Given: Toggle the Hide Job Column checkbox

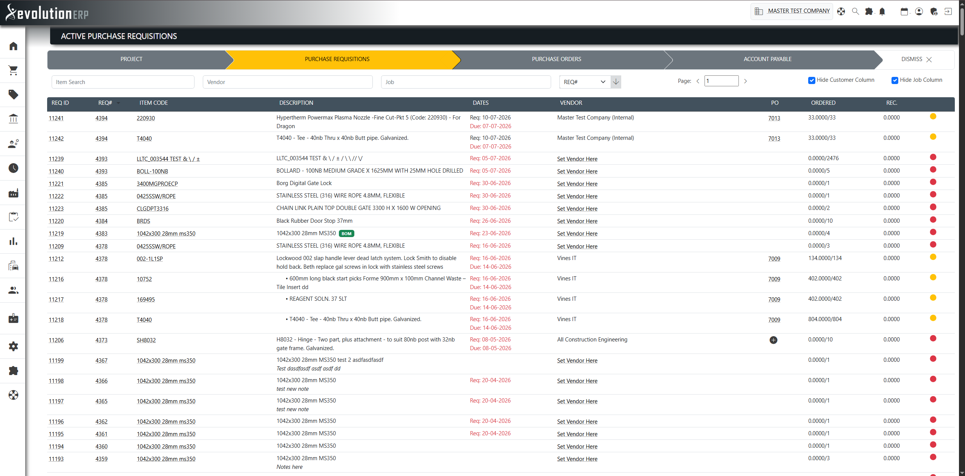Looking at the screenshot, I should pyautogui.click(x=895, y=80).
